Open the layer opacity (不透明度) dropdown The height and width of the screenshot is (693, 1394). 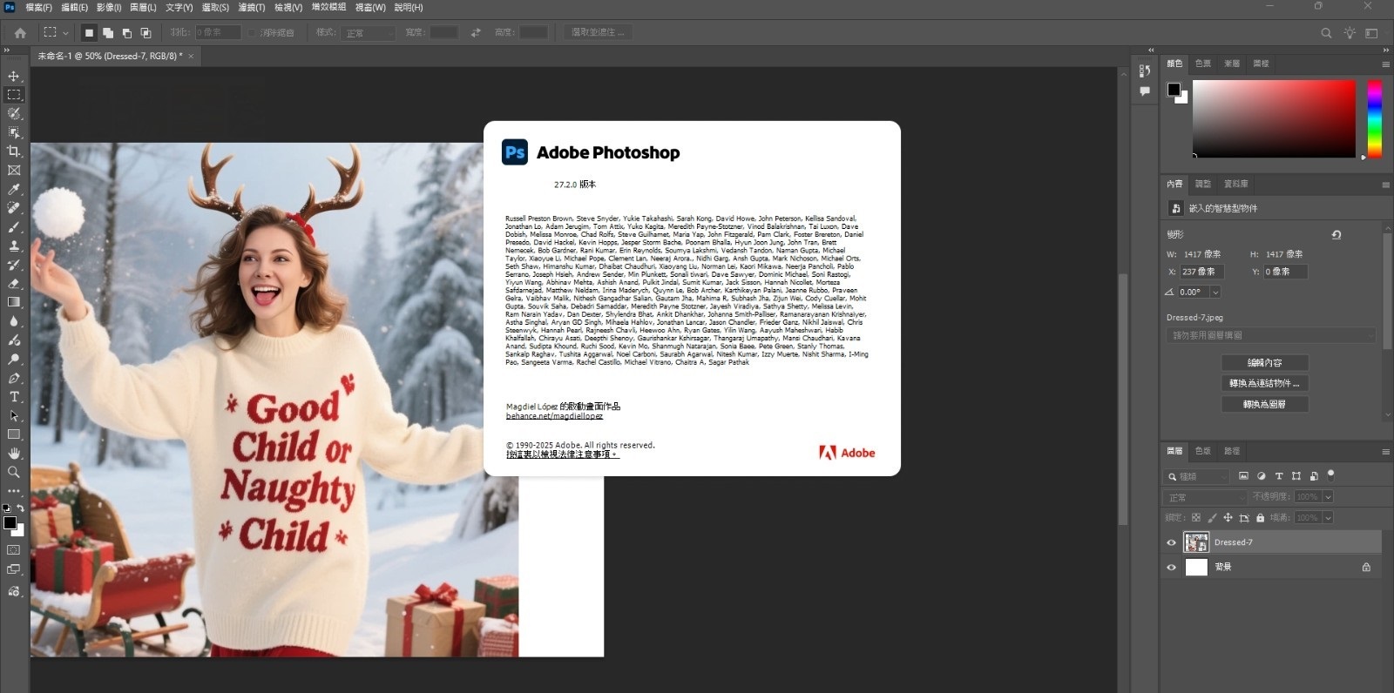(x=1328, y=497)
